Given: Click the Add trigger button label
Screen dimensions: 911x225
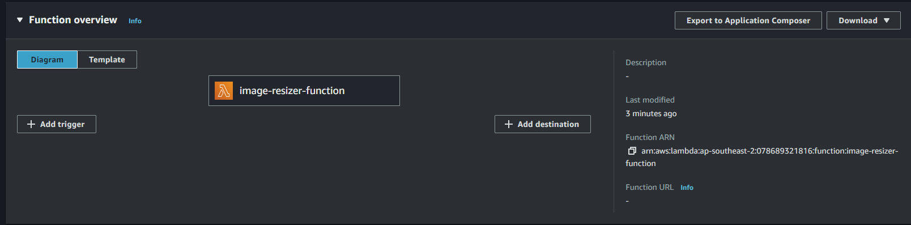Looking at the screenshot, I should 62,124.
